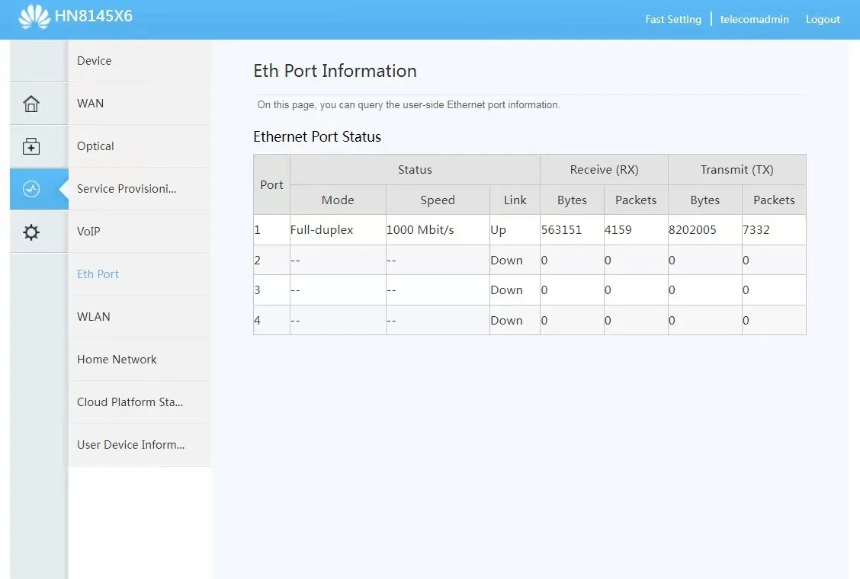Select WAN in the side menu

(90, 104)
